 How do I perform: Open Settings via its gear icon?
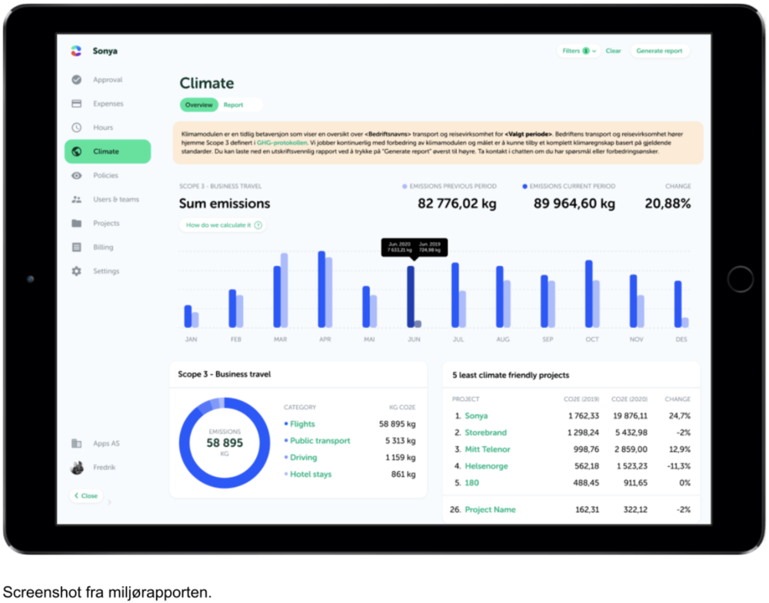click(x=76, y=271)
